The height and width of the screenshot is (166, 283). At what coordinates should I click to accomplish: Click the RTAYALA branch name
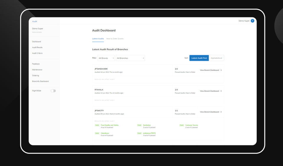point(99,89)
